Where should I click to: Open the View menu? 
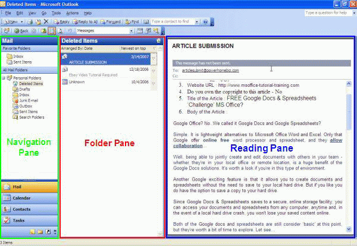32,13
